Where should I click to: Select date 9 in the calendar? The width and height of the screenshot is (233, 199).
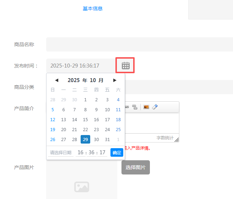[x=96, y=110]
